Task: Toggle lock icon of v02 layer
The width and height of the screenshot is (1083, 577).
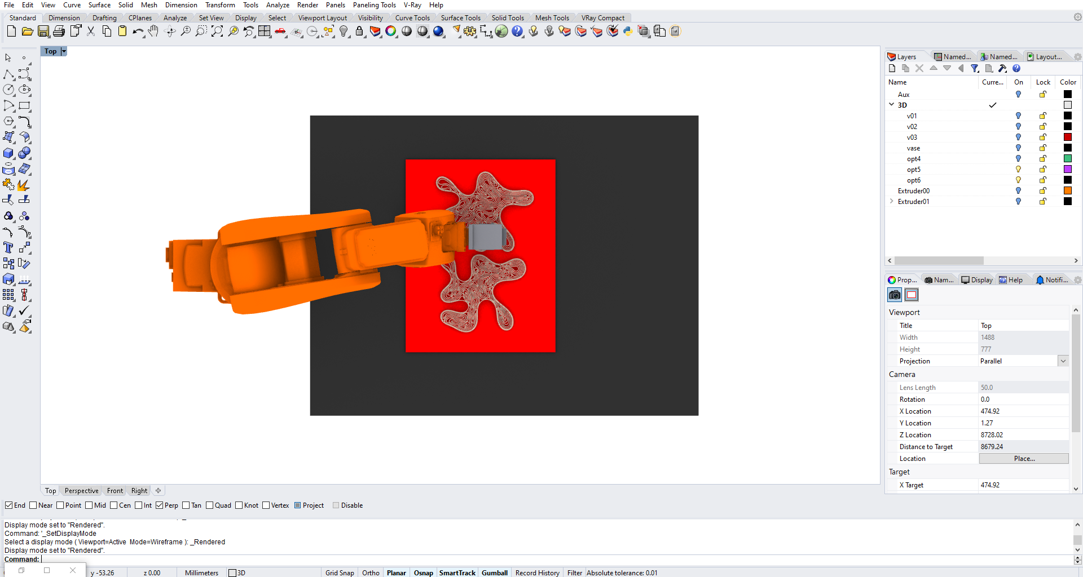Action: click(x=1043, y=127)
